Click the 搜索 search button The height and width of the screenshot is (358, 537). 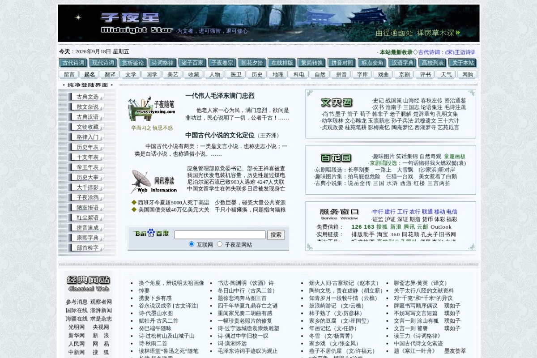point(276,234)
